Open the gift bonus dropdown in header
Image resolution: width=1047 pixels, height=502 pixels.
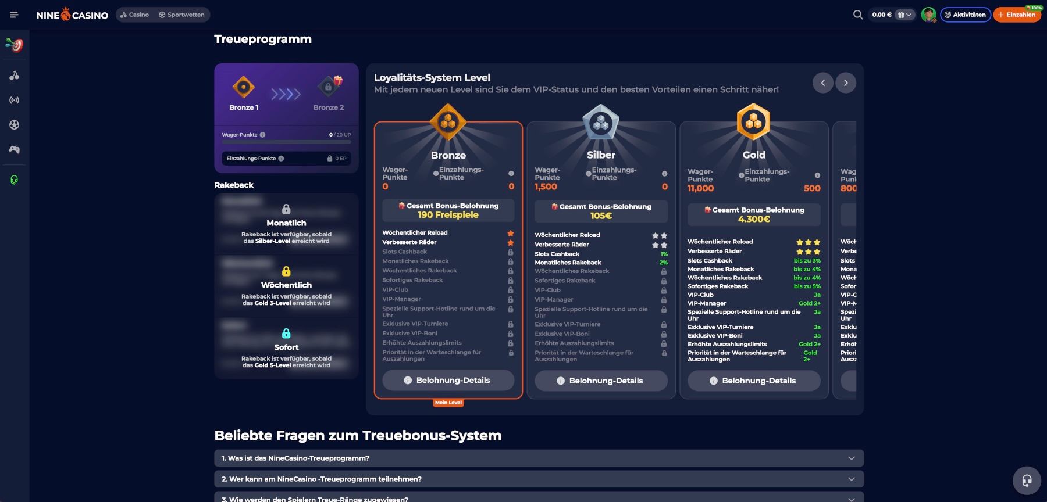pos(904,15)
